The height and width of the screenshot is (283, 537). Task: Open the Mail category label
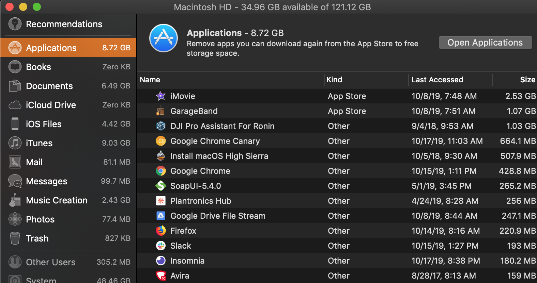point(34,162)
